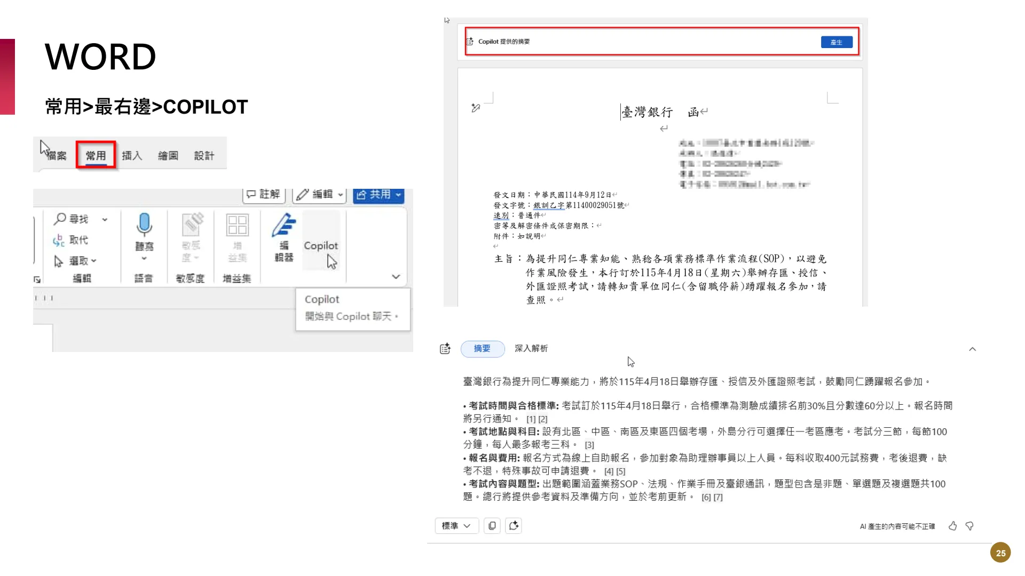The image size is (1025, 576).
Task: Collapse ribbon with the chevron arrow
Action: pos(396,276)
